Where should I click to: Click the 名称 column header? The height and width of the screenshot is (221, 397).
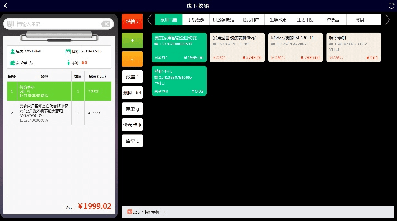44,76
